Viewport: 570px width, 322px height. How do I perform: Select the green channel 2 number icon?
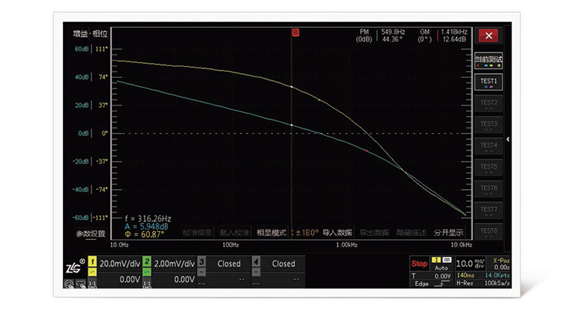pos(147,262)
